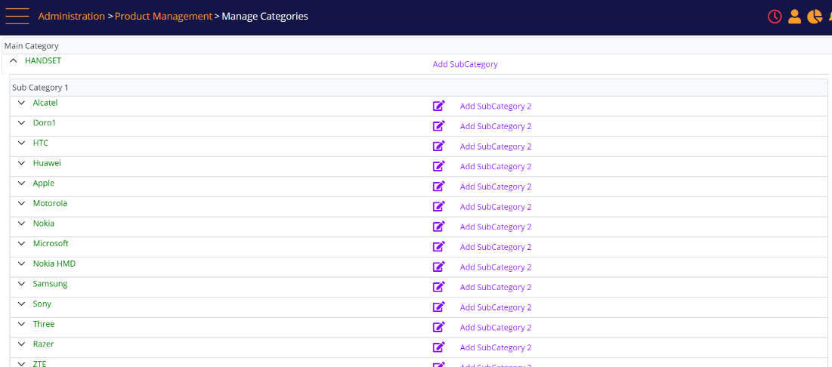Add SubCategory 2 under Nokia
The image size is (832, 367).
[x=496, y=227]
